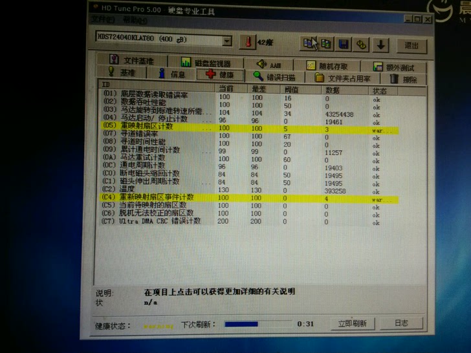The image size is (471, 353).
Task: Select row (C7) Ultra DMA CRC 错误计数
Action: pyautogui.click(x=248, y=222)
